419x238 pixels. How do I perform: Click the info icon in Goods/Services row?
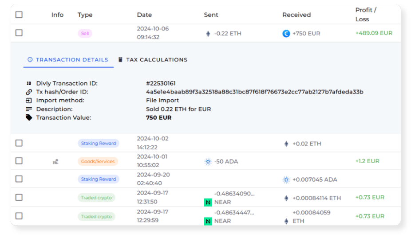point(55,162)
